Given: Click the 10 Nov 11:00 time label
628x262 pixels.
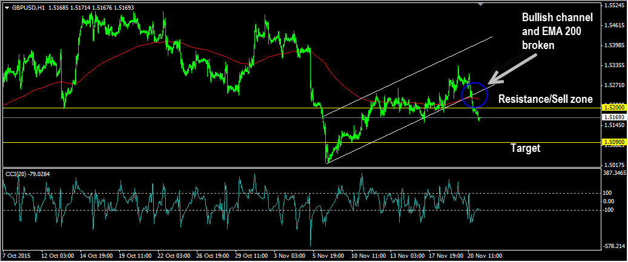Looking at the screenshot, I should click(x=368, y=255).
